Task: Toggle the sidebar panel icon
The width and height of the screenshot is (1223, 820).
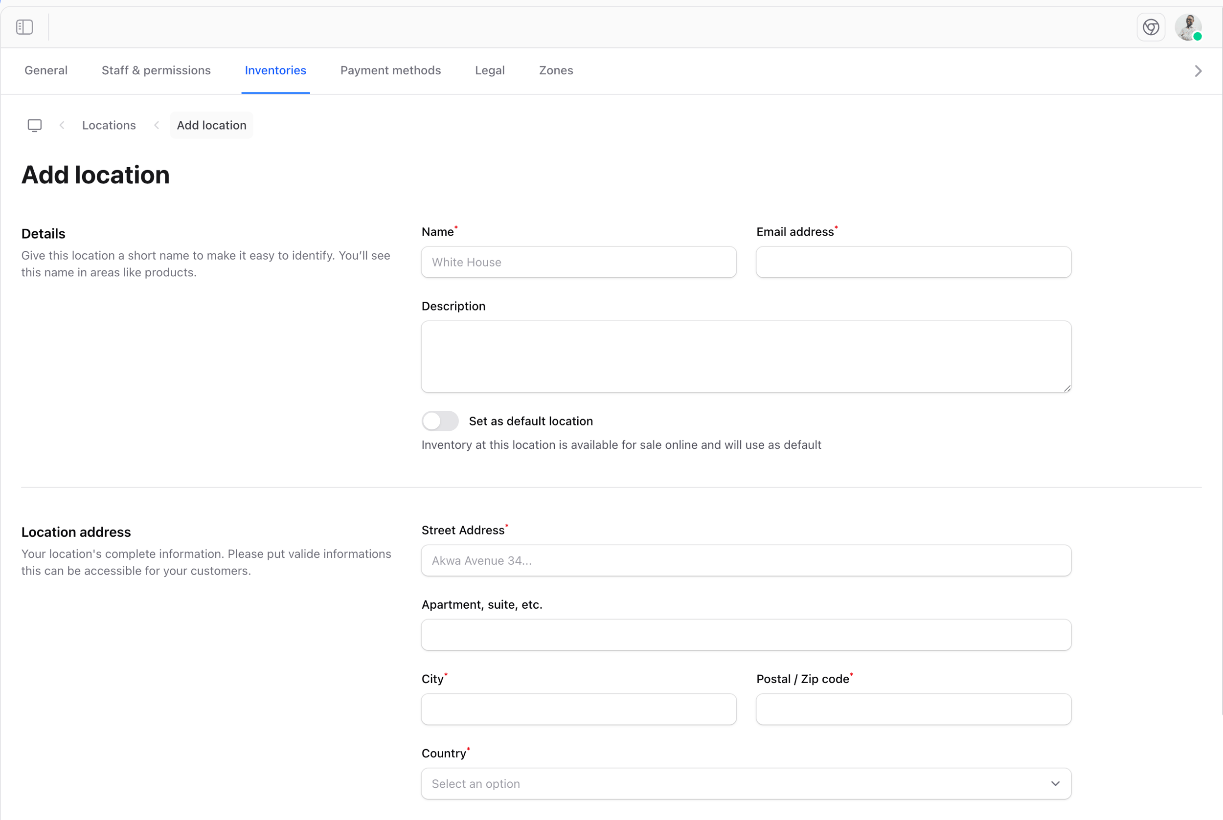Action: point(24,27)
